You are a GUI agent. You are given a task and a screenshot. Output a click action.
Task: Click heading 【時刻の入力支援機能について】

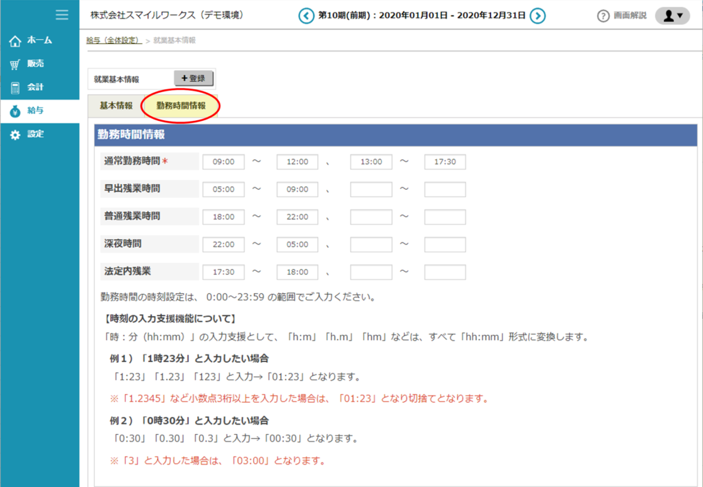170,319
